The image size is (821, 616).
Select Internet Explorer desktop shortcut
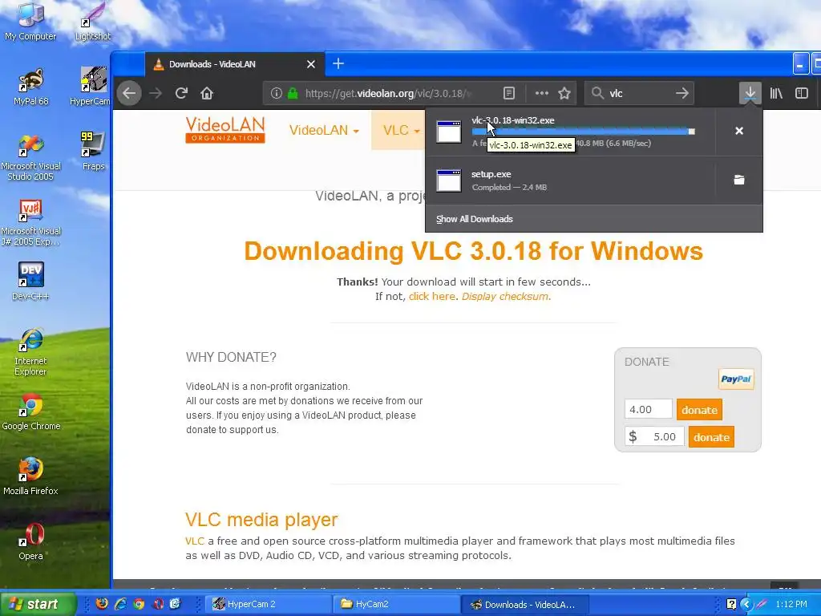(30, 352)
